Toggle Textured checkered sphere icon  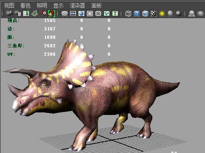pos(154,14)
